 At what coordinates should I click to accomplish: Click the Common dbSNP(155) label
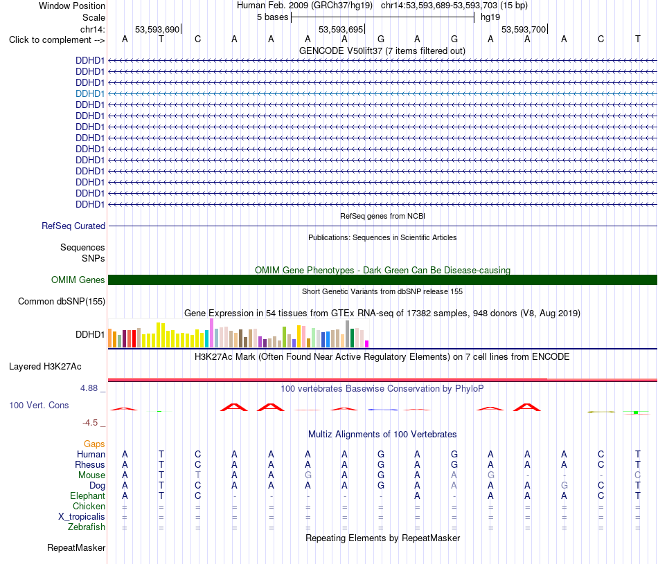click(x=61, y=302)
